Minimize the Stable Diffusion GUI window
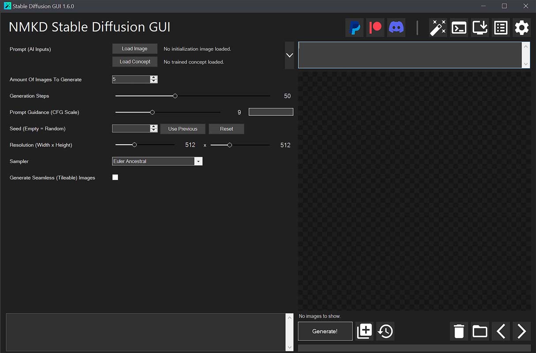536x353 pixels. click(x=483, y=6)
